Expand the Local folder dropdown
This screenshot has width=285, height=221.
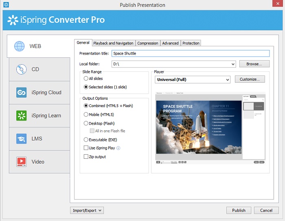[233, 64]
